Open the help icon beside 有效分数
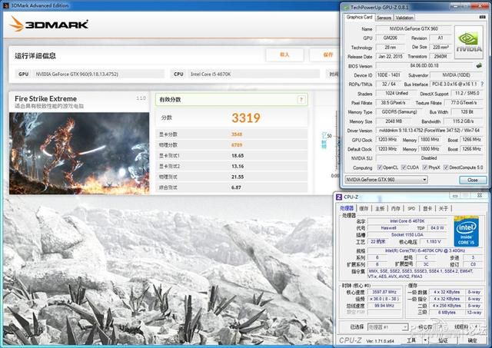The width and height of the screenshot is (492, 348). coord(301,100)
